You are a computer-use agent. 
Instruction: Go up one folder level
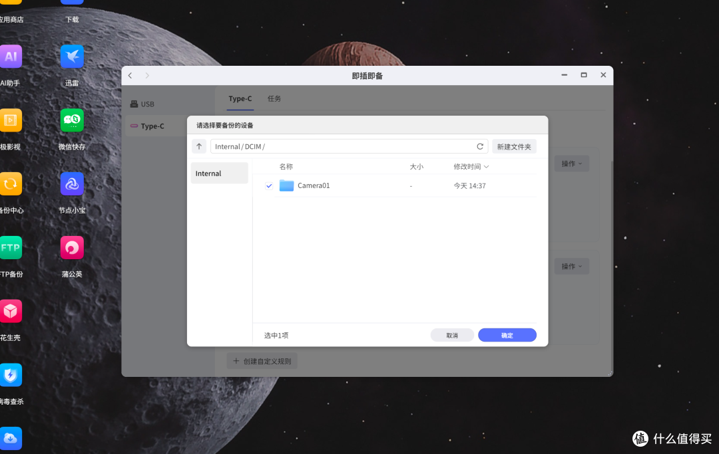(x=199, y=146)
